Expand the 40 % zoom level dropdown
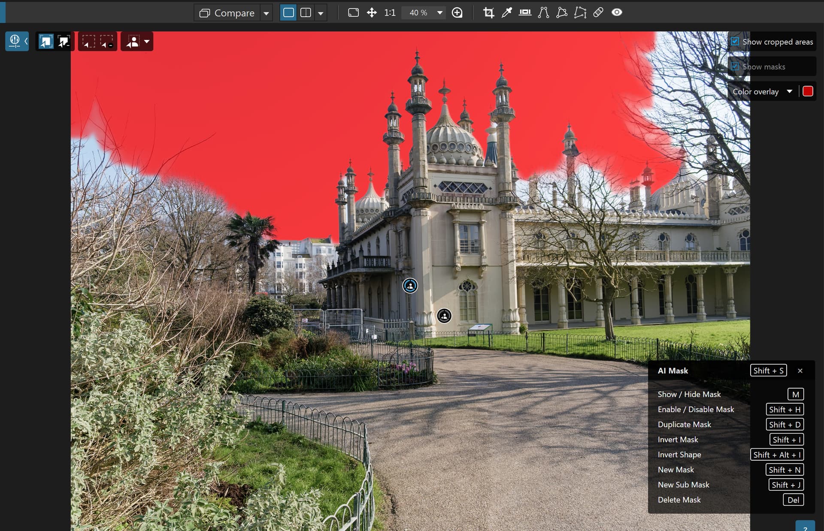 click(x=440, y=12)
